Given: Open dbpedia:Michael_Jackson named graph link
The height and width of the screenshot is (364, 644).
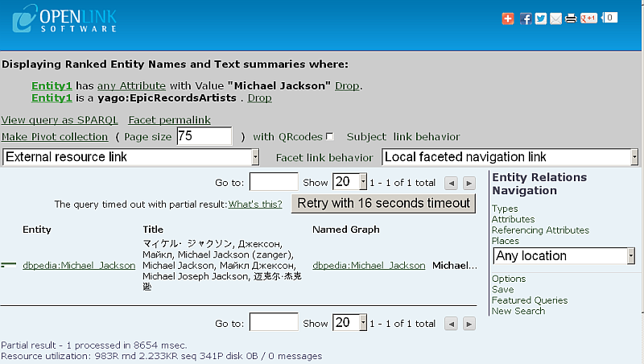Looking at the screenshot, I should 369,266.
